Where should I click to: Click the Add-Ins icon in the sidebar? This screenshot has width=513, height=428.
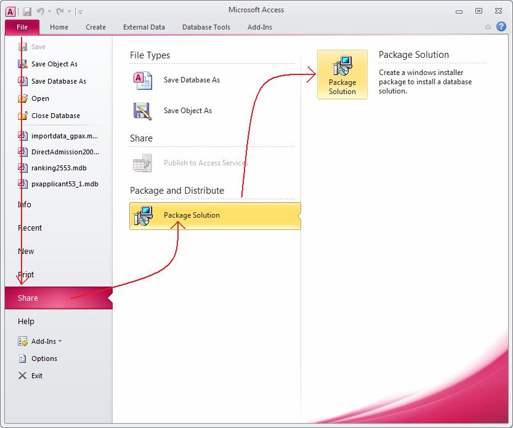pyautogui.click(x=23, y=341)
